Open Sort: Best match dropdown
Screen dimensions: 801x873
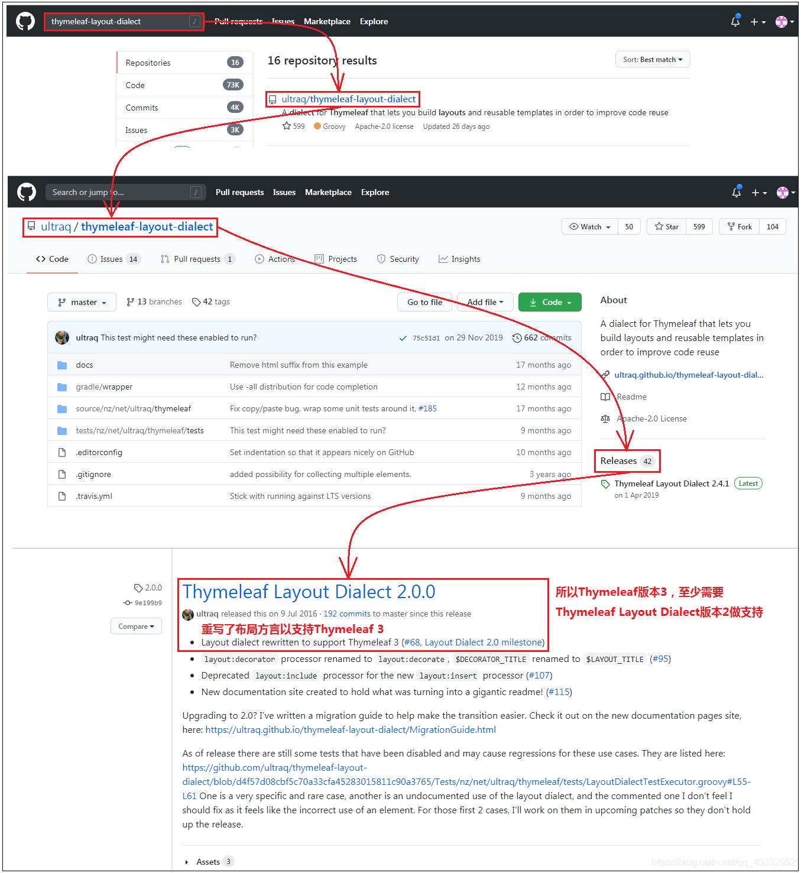coord(653,60)
